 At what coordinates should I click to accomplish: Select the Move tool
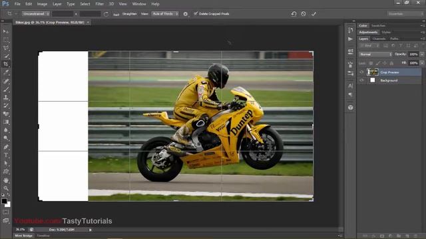click(6, 31)
